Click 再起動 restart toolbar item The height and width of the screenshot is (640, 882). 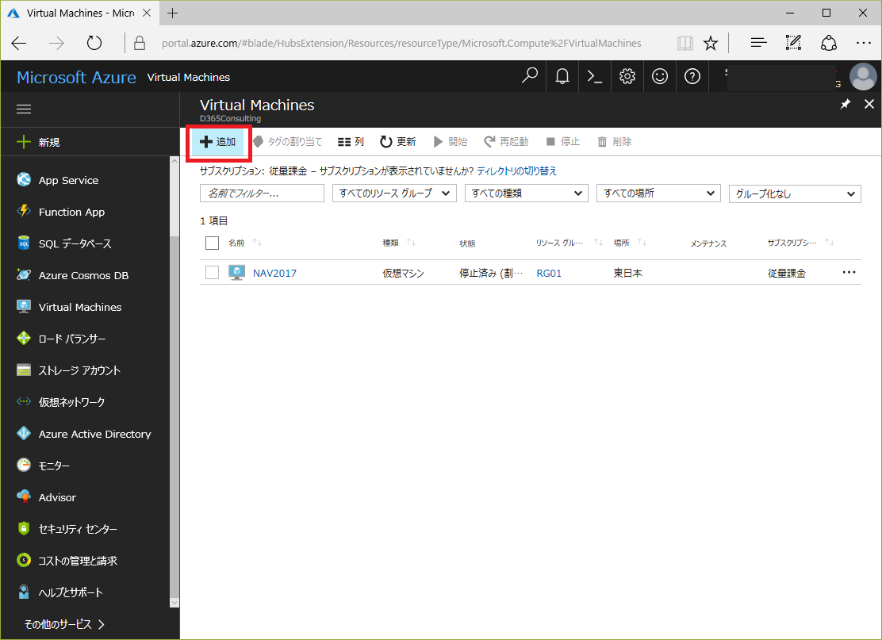pos(506,142)
